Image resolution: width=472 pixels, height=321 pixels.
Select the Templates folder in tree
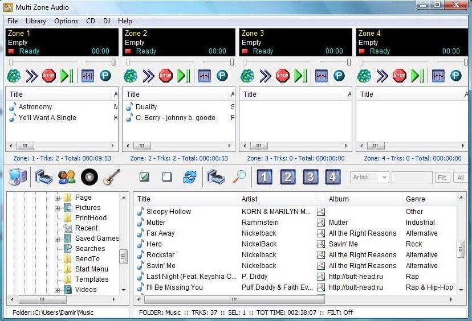[x=92, y=279]
